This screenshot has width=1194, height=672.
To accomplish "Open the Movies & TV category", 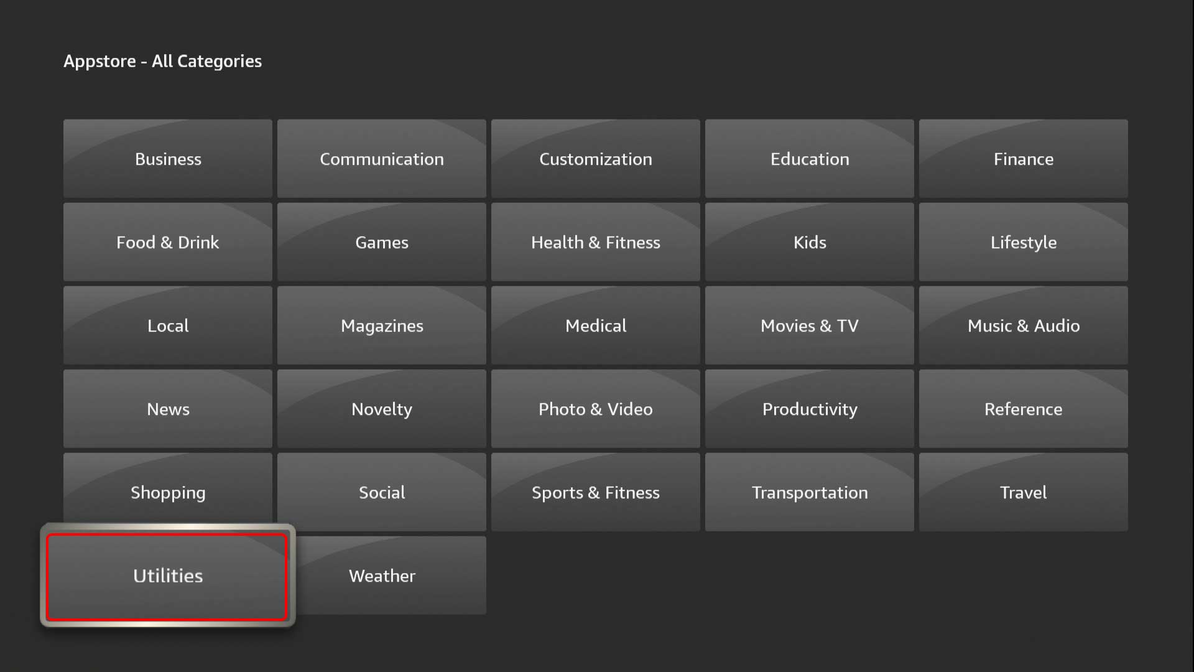I will (x=810, y=325).
